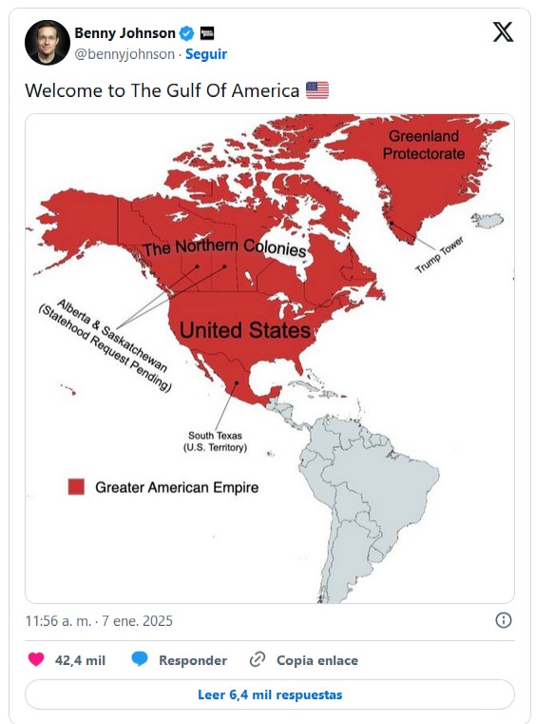Image resolution: width=536 pixels, height=724 pixels.
Task: Click Copia enlace to copy link
Action: 317,660
